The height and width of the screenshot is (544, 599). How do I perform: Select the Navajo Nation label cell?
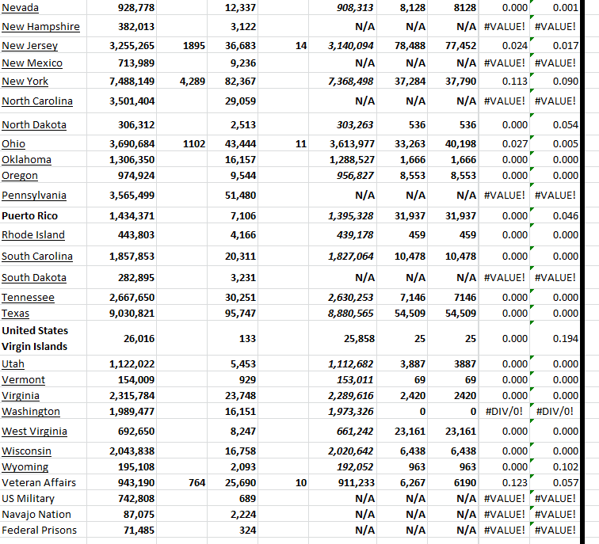click(x=36, y=515)
